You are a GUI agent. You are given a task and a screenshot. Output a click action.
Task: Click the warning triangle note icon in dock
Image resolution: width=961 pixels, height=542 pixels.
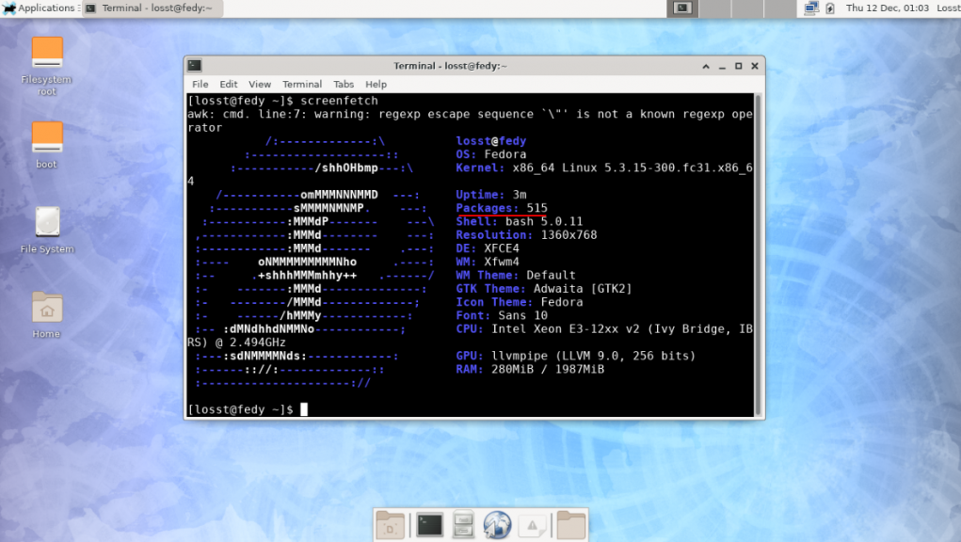point(532,525)
